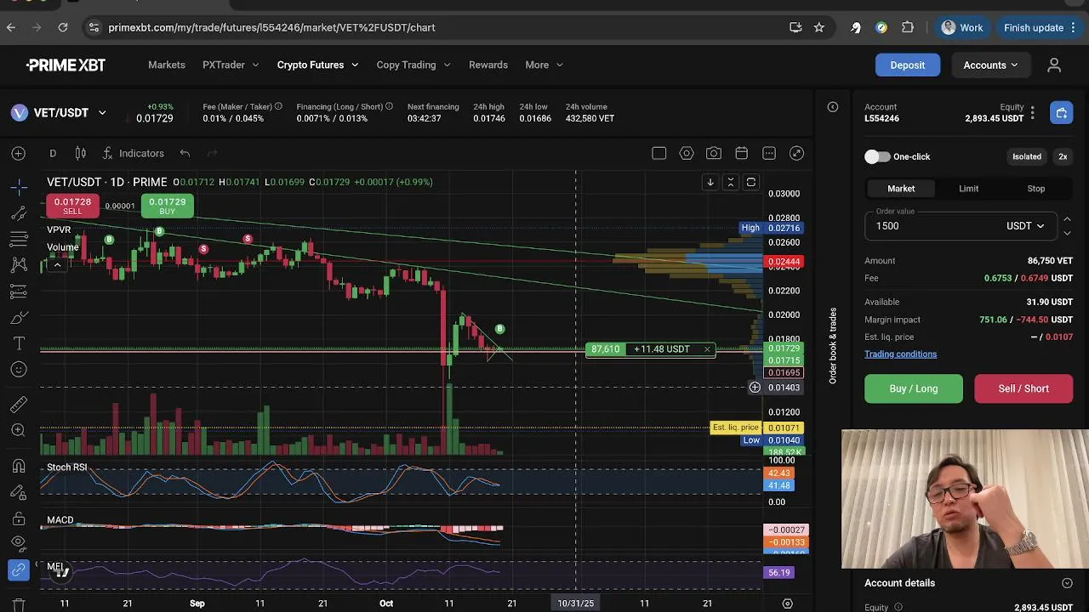The height and width of the screenshot is (612, 1089).
Task: Select the ruler measure tool
Action: tap(19, 405)
